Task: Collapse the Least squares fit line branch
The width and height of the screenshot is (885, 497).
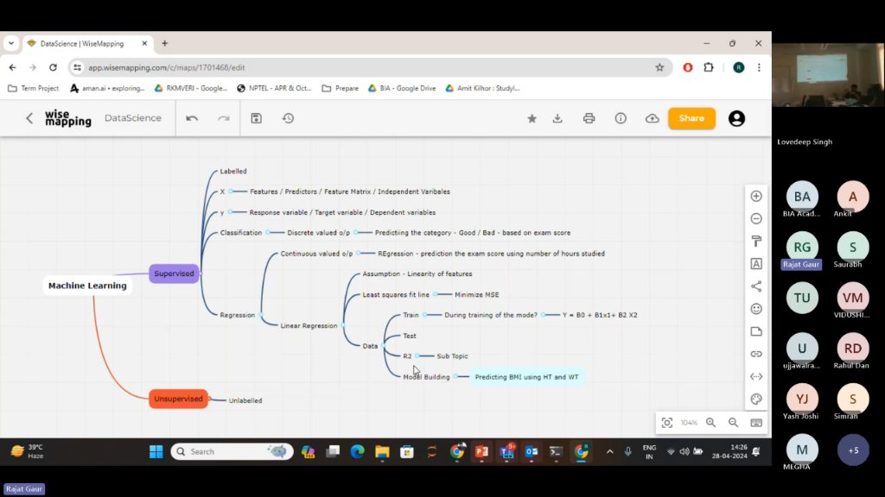Action: pos(435,294)
